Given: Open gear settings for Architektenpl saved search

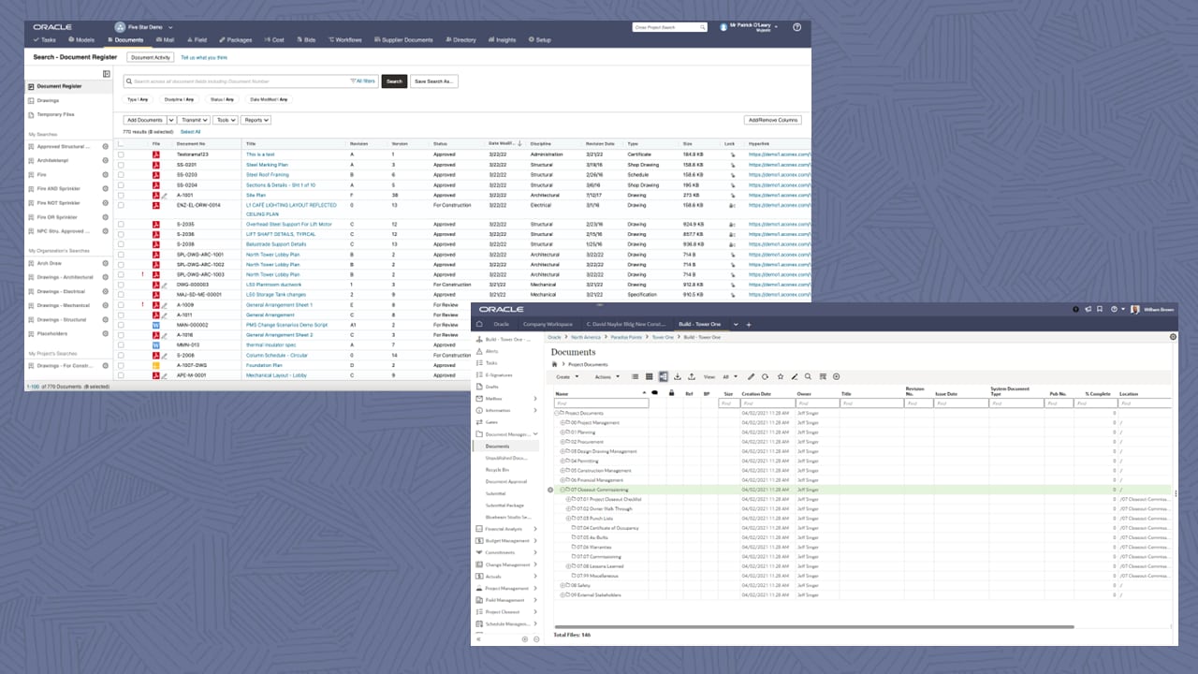Looking at the screenshot, I should coord(105,160).
